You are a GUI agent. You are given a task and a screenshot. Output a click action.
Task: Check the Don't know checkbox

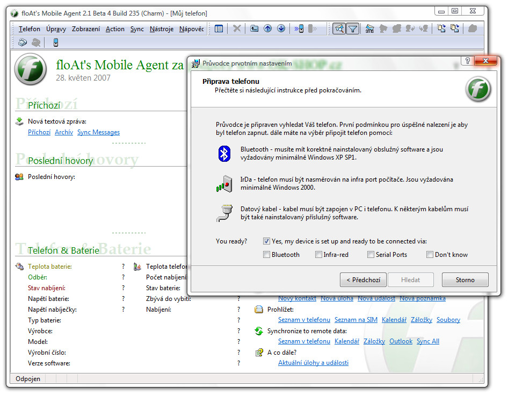(x=430, y=255)
